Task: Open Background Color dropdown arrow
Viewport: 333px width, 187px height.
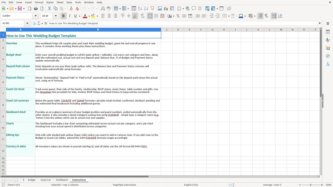Action: [97, 16]
